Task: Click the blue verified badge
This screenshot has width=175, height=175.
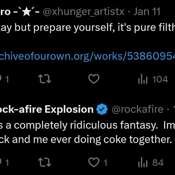Action: (x=102, y=109)
